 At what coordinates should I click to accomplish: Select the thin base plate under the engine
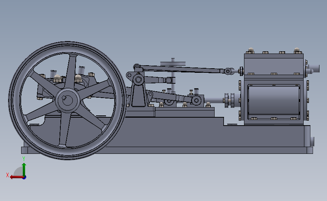(167, 150)
